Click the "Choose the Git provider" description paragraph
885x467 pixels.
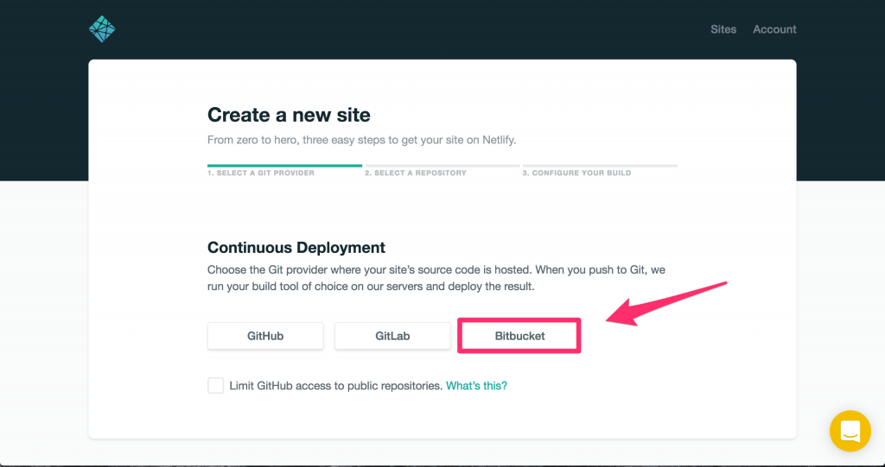[x=436, y=278]
